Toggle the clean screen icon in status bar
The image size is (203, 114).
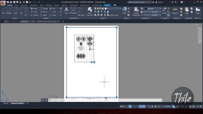pyautogui.click(x=197, y=106)
